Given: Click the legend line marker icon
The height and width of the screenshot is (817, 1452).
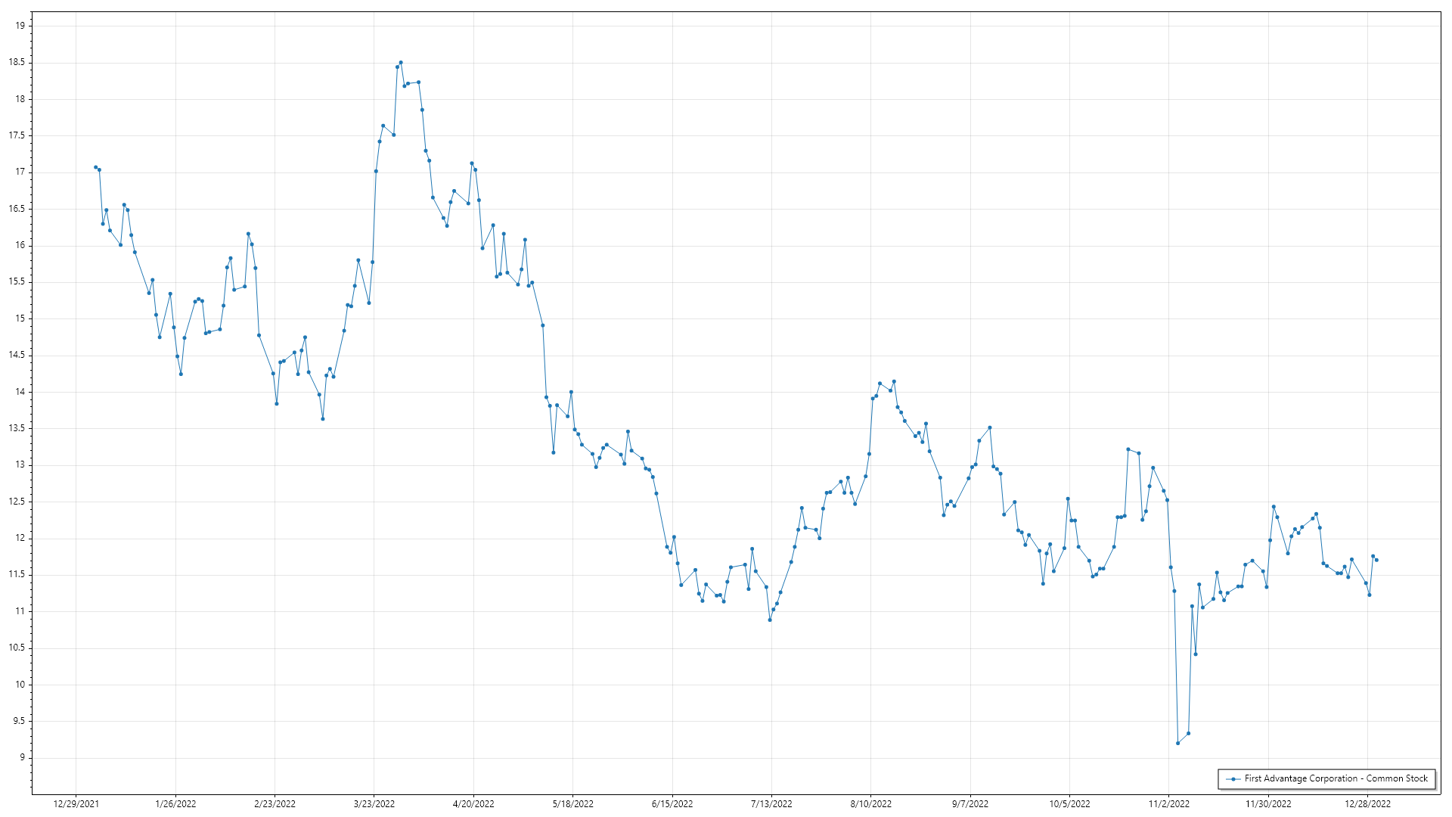Looking at the screenshot, I should [x=1233, y=778].
